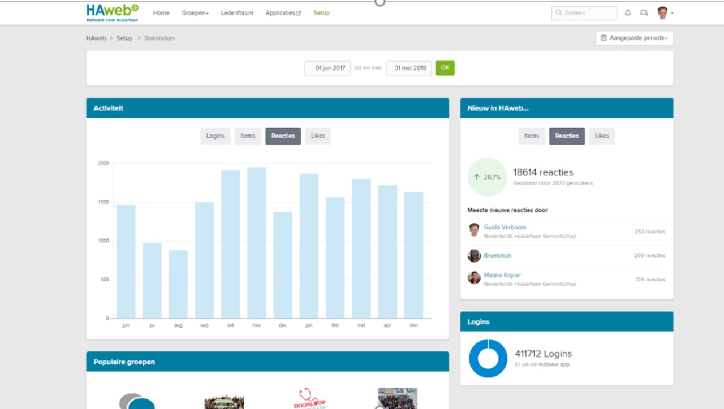Click the Zoeken search field
The height and width of the screenshot is (409, 724).
coord(584,12)
